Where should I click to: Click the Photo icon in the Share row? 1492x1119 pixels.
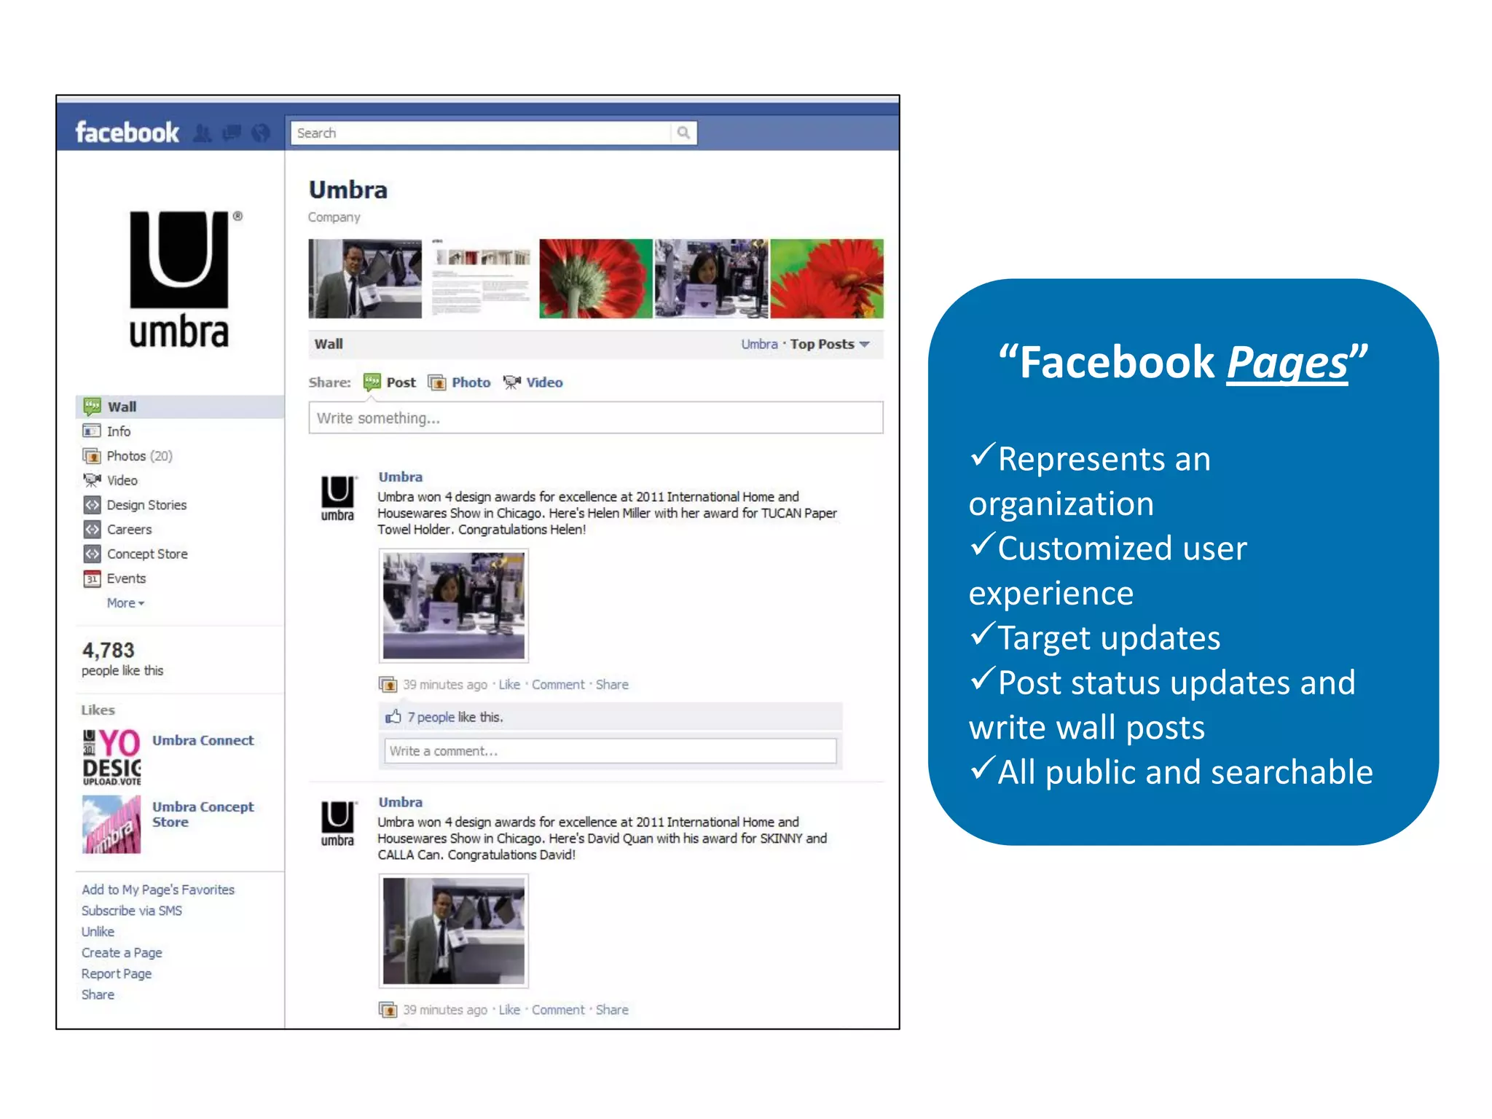[x=437, y=382]
